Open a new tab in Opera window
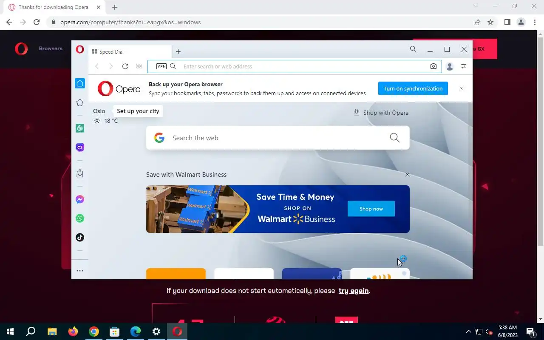The image size is (544, 340). pos(178,52)
